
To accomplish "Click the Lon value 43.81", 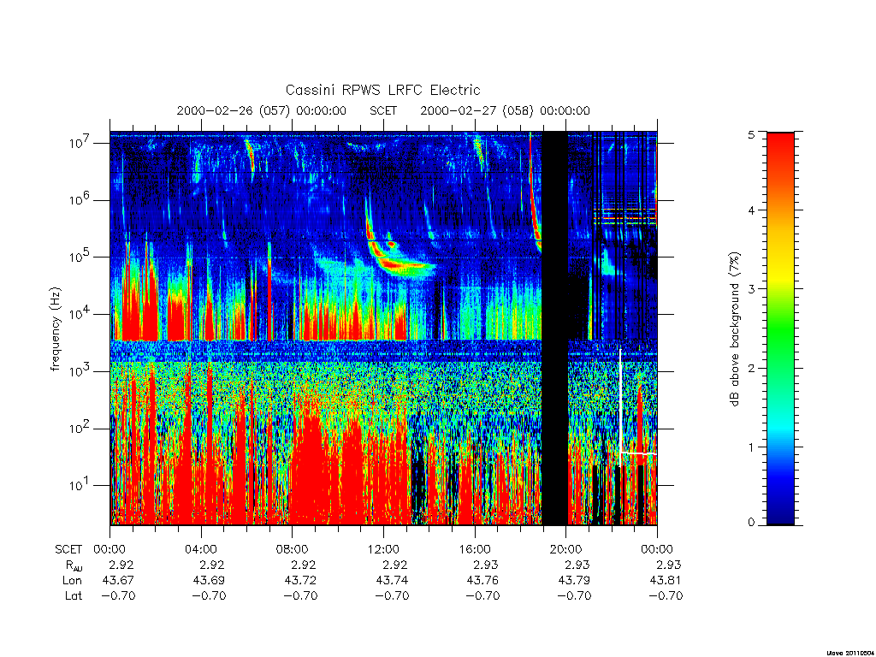I will [666, 581].
